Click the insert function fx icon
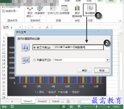The image size is (124, 109). (47, 27)
